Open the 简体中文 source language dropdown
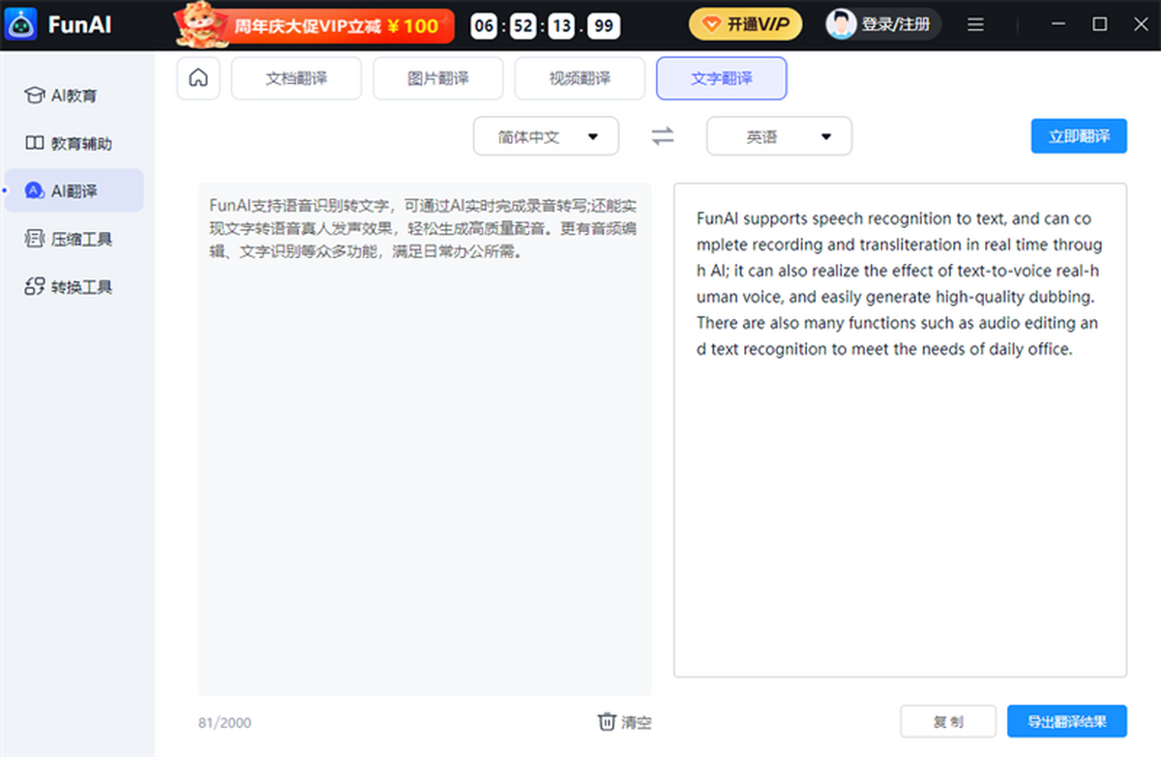Image resolution: width=1161 pixels, height=757 pixels. click(546, 136)
